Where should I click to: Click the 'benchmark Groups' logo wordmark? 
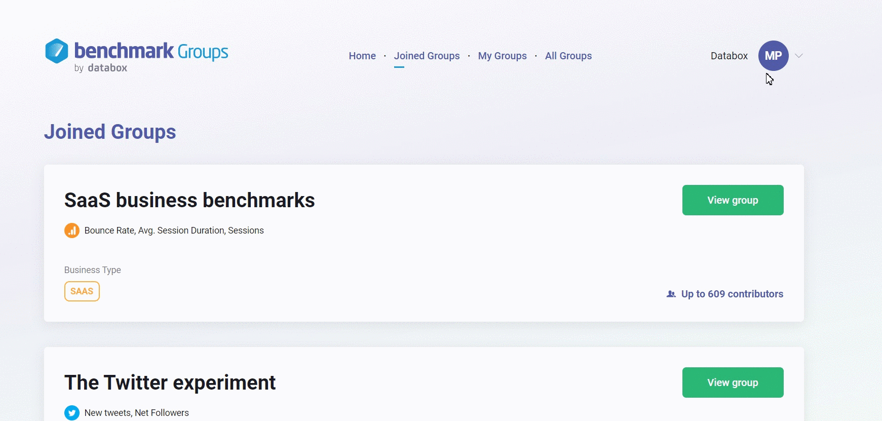click(x=151, y=52)
